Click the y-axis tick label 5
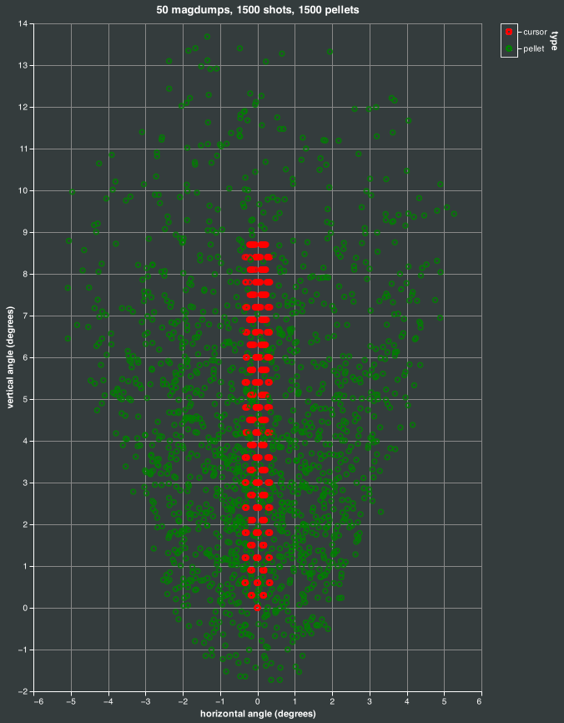The height and width of the screenshot is (723, 564). 26,399
